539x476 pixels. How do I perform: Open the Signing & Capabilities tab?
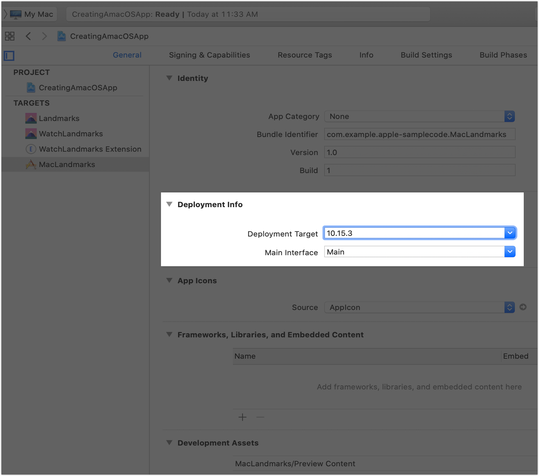click(x=209, y=55)
